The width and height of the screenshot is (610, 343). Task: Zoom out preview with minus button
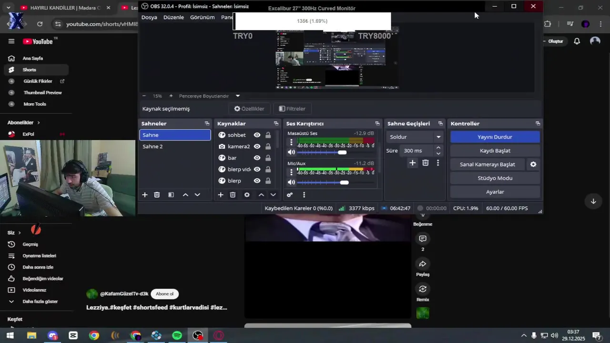(x=144, y=96)
